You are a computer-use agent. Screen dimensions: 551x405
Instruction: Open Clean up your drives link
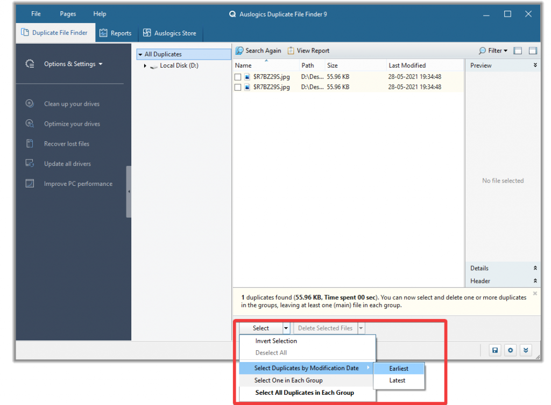coord(72,104)
